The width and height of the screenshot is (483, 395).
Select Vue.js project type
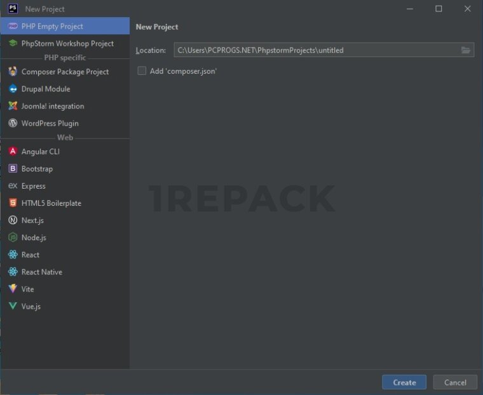coord(31,306)
